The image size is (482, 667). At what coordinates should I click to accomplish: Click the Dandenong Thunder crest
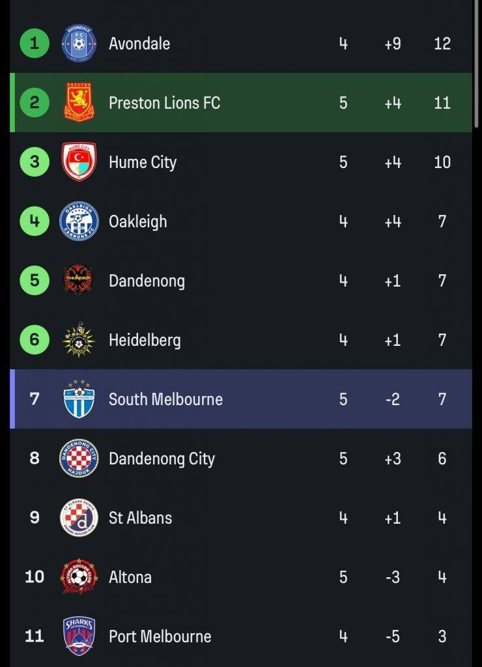click(x=79, y=281)
